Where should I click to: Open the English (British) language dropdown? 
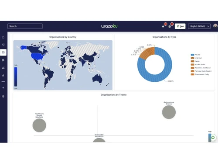point(199,26)
